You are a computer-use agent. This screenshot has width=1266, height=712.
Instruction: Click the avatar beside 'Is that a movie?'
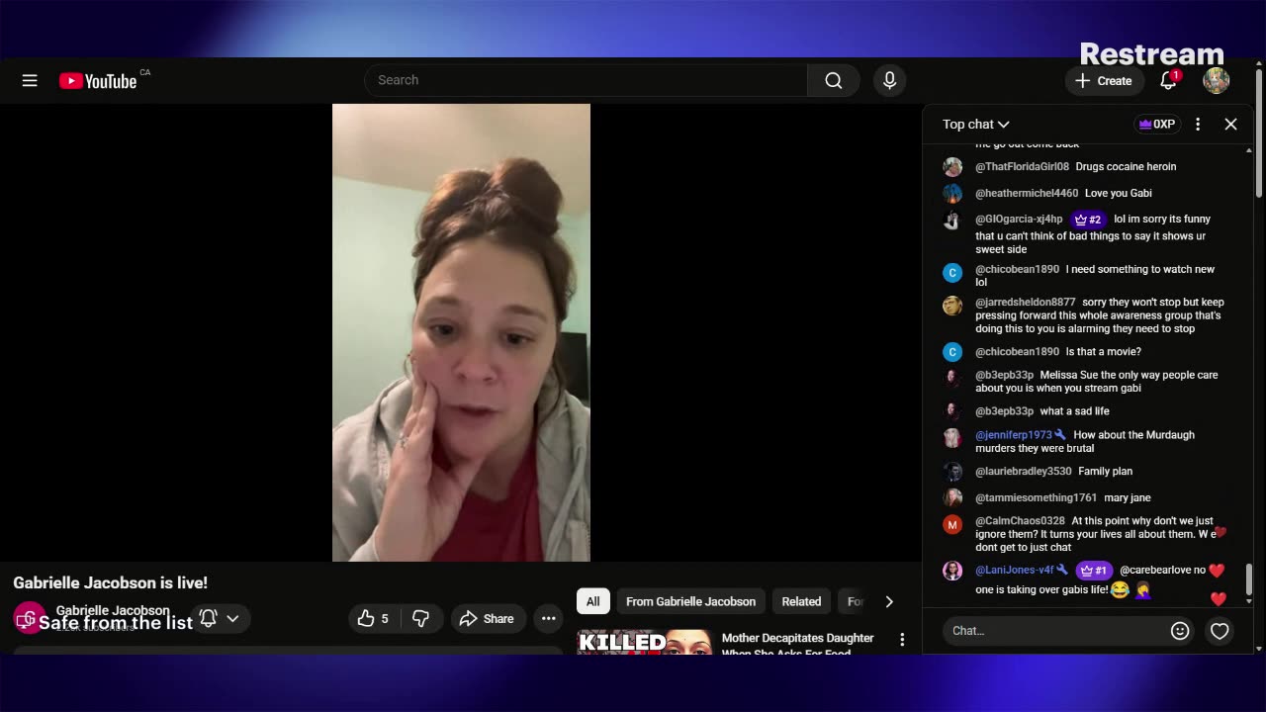tap(952, 352)
